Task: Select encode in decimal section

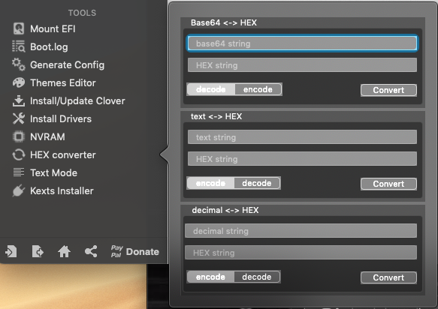Action: 210,277
